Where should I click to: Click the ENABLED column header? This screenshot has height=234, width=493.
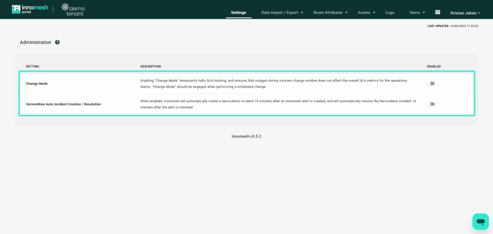[434, 66]
